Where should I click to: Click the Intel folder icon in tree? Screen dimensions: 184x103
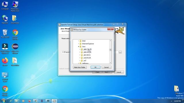[x=80, y=41]
